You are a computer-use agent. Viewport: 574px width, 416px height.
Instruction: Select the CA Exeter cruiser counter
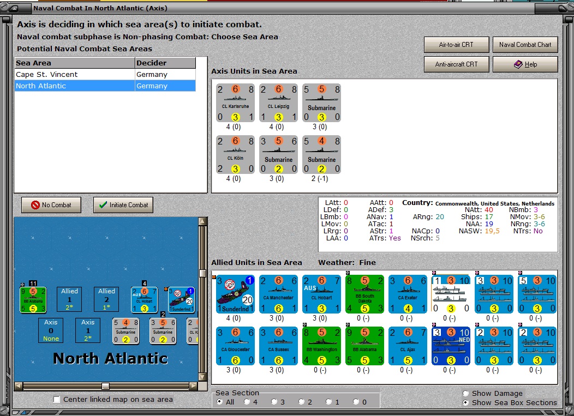(x=408, y=294)
